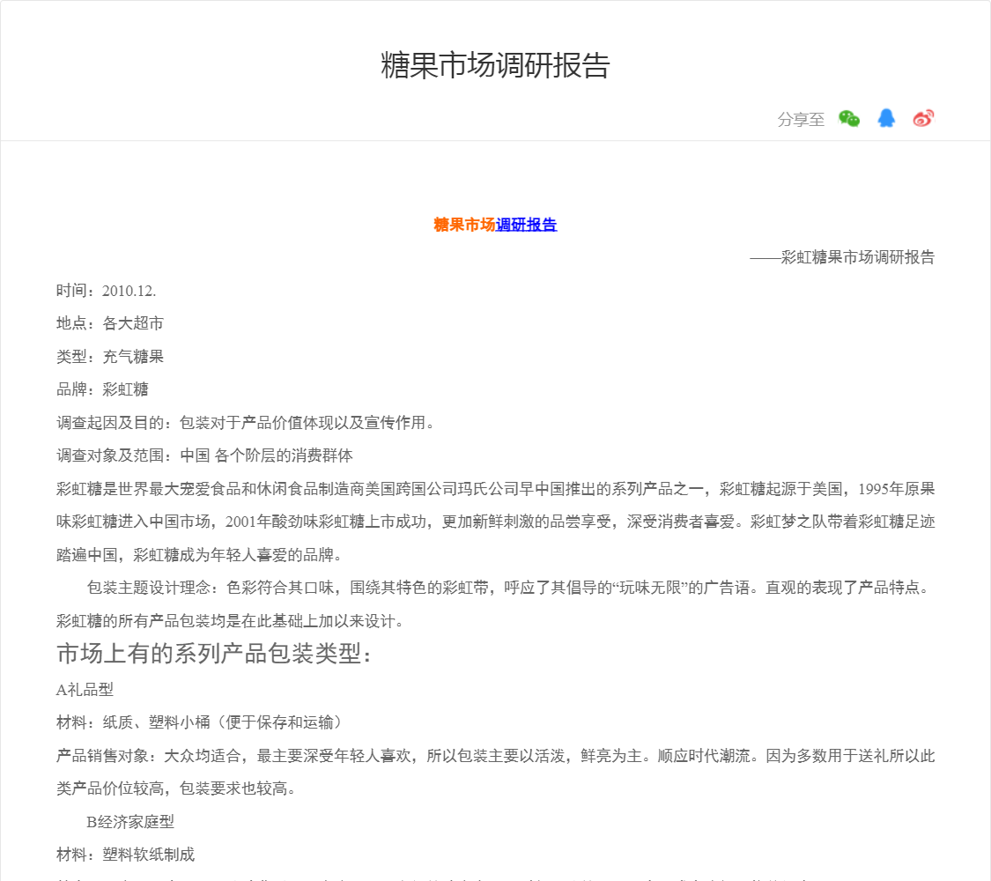Click the line 类型：充气糖果
Screen dimensions: 991x881
(x=110, y=357)
